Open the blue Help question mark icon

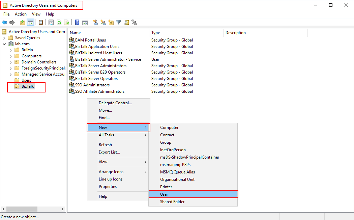coord(77,22)
